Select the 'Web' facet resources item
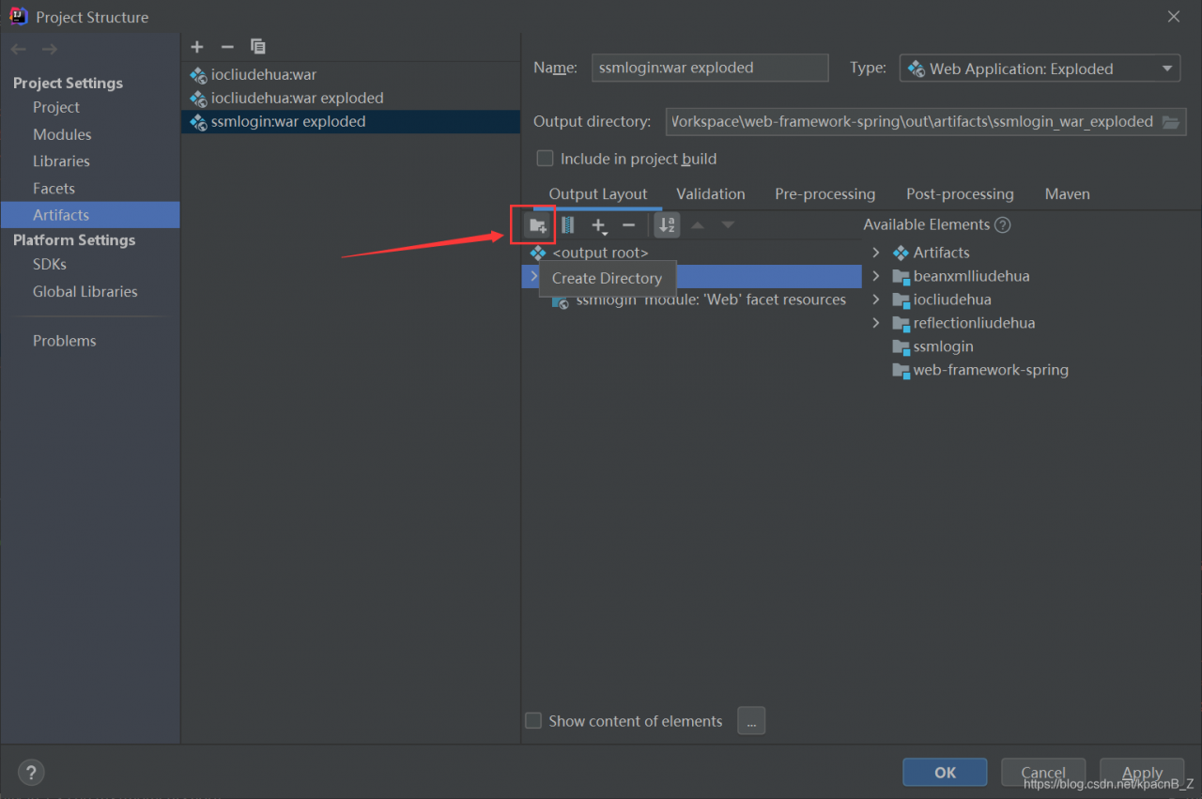The width and height of the screenshot is (1202, 799). click(710, 300)
